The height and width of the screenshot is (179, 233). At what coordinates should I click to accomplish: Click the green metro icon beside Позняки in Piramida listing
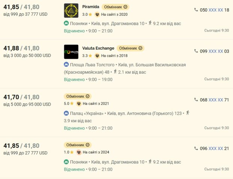click(x=66, y=23)
